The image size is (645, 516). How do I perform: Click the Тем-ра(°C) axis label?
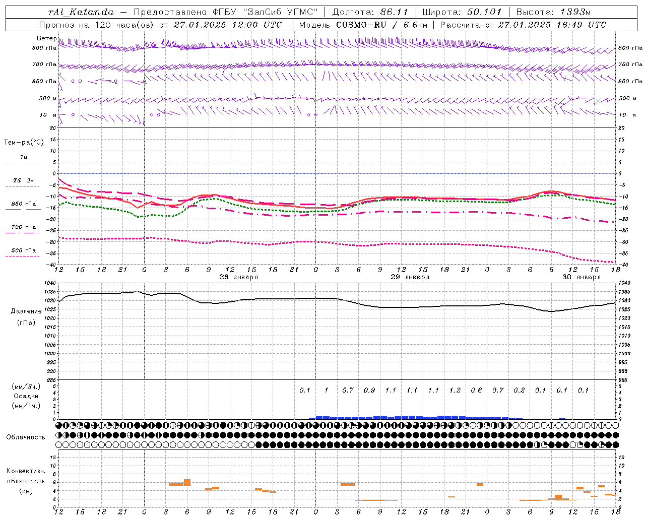(24, 143)
